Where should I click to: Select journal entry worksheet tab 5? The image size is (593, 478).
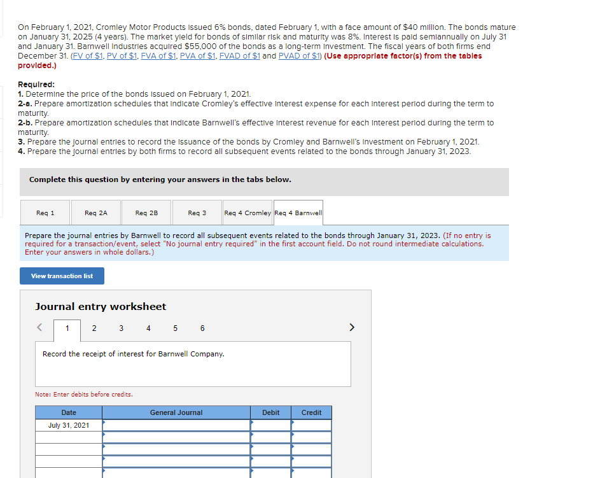[175, 328]
